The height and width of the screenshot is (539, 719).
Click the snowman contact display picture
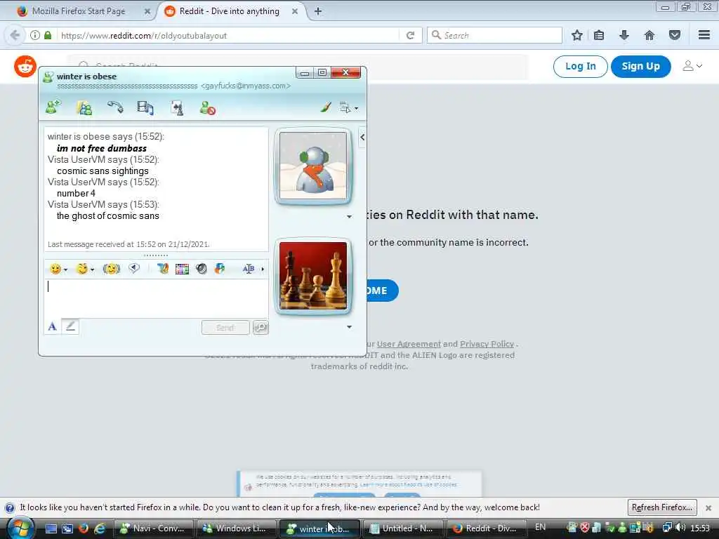point(313,166)
